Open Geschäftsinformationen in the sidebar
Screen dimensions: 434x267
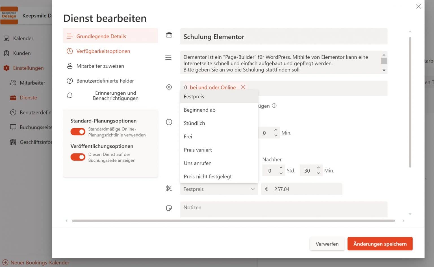[x=31, y=142]
